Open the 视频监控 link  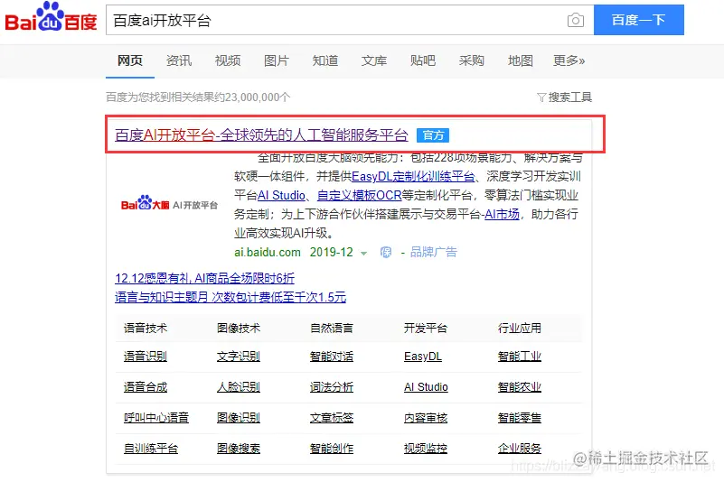[x=426, y=449]
